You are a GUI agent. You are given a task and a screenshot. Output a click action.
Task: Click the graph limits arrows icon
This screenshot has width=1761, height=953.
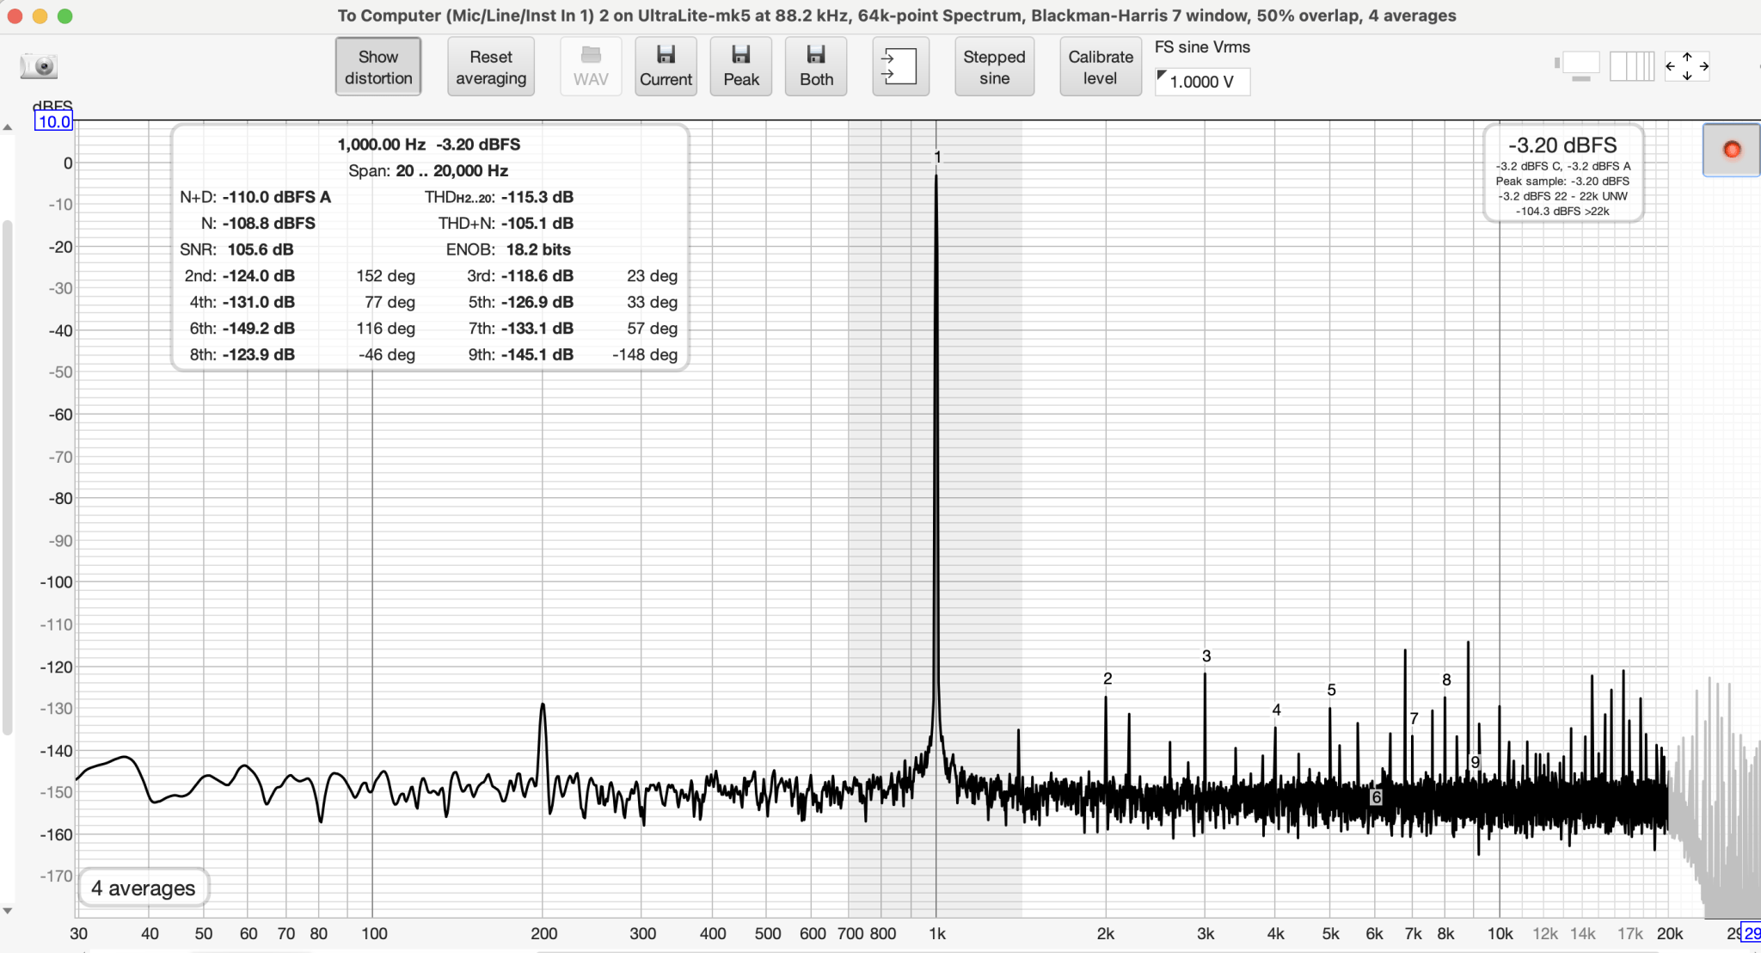(x=1687, y=66)
